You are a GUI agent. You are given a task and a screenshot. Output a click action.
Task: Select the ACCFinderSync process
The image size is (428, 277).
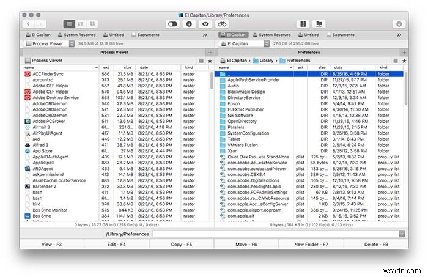coord(115,74)
